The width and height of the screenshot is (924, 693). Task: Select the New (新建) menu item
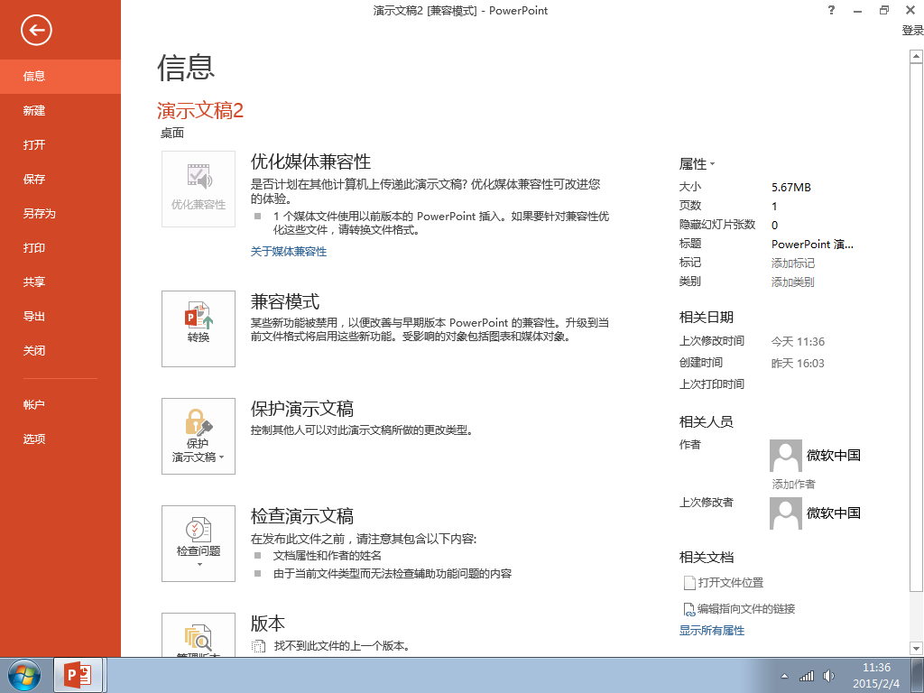pos(60,110)
